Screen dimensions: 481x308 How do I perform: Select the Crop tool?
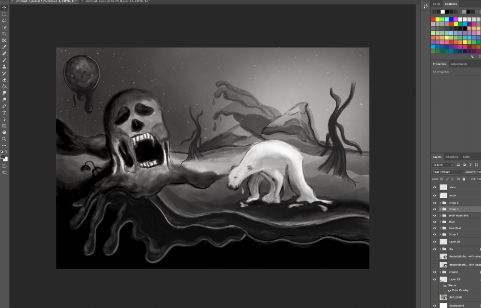[x=4, y=34]
